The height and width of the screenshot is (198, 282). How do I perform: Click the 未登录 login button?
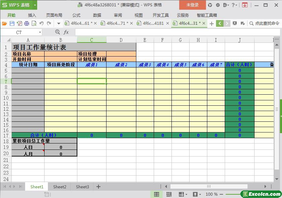pos(193,5)
